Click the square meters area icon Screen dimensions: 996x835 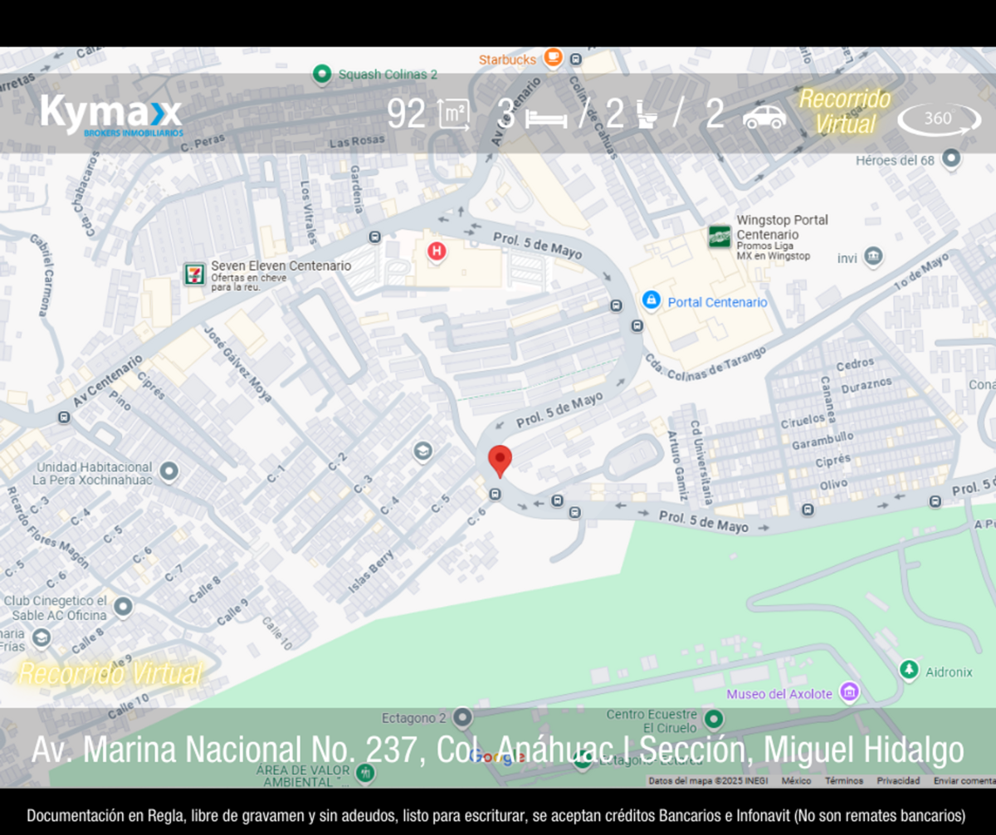point(454,115)
